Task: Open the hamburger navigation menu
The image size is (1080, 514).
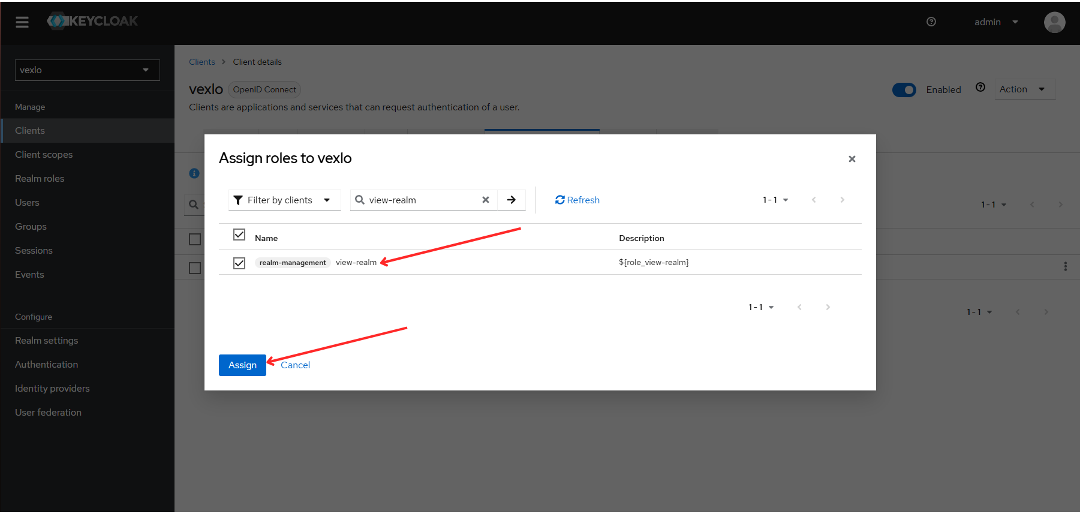Action: (22, 22)
